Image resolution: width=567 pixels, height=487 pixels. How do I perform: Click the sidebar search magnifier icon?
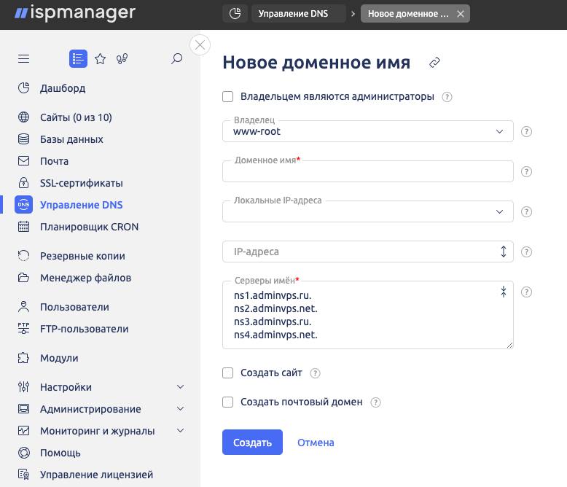tap(176, 59)
